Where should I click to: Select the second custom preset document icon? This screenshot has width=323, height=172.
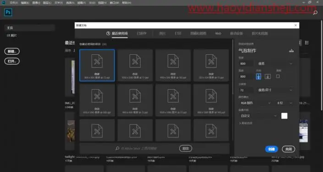tap(135, 61)
